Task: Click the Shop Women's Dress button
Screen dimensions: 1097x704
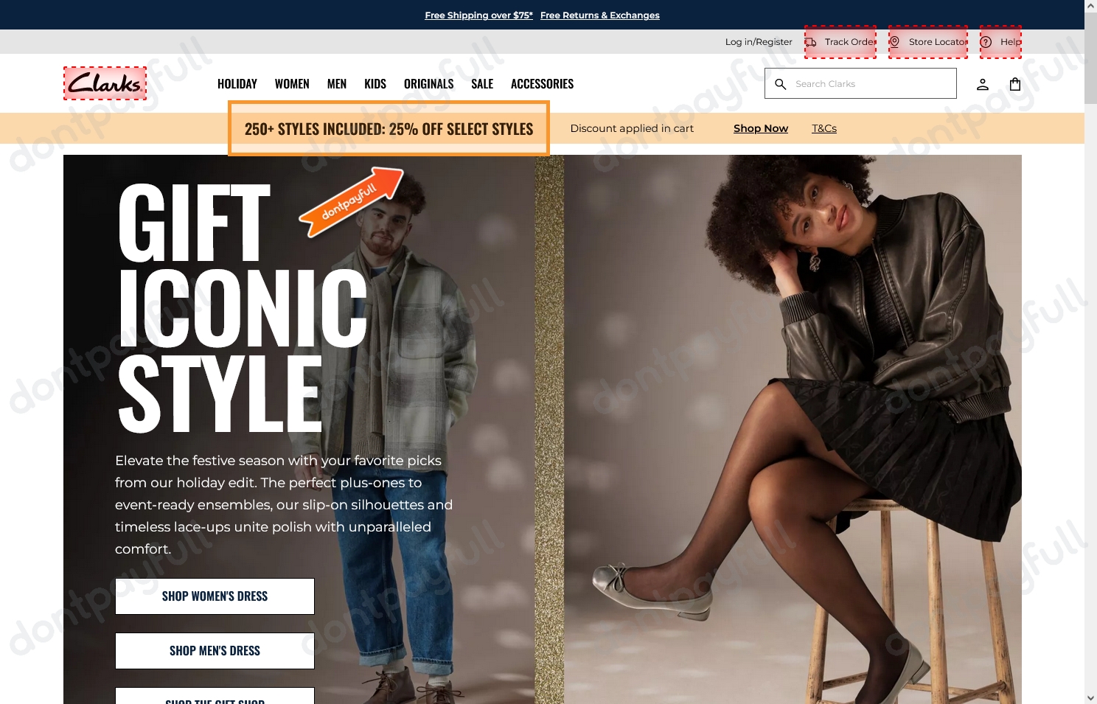Action: click(215, 596)
